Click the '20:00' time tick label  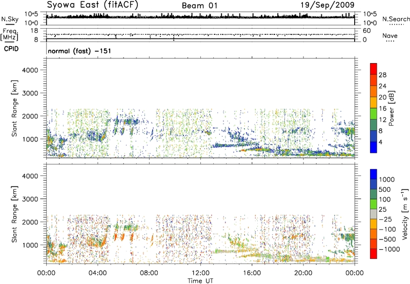click(x=303, y=273)
